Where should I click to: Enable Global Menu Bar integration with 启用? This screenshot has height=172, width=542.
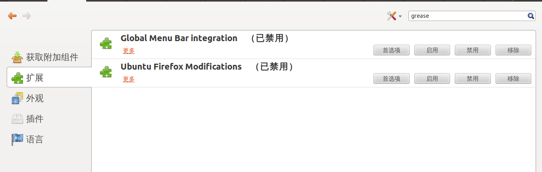(432, 50)
